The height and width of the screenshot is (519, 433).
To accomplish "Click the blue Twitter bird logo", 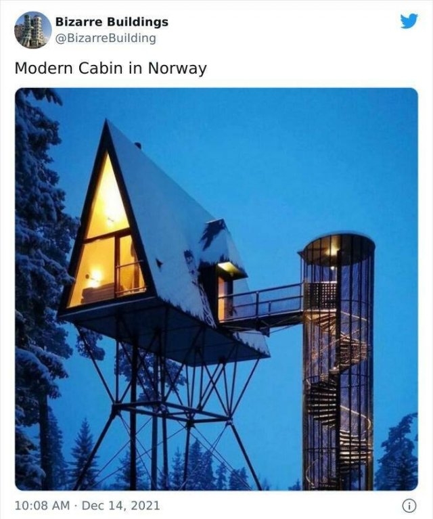I will click(409, 21).
